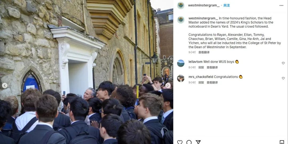The width and height of the screenshot is (288, 144).
Task: Share post via paper plane icon
Action: tap(198, 142)
